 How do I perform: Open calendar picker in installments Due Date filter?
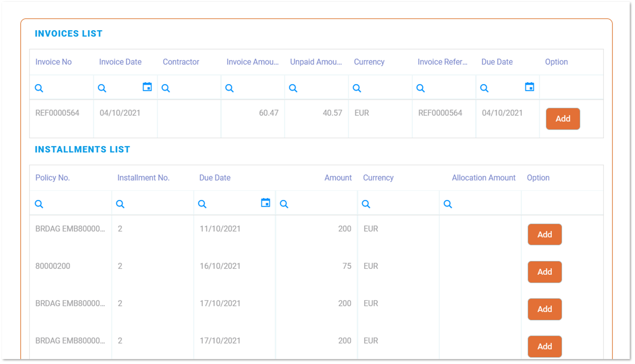265,203
